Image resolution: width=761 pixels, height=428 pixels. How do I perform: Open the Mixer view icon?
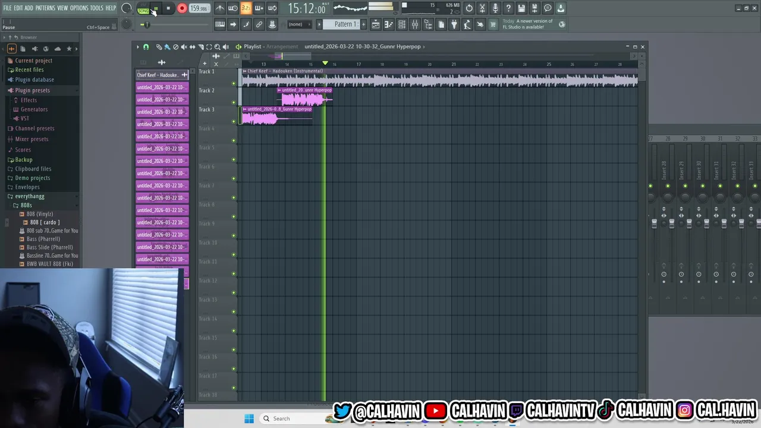[415, 24]
